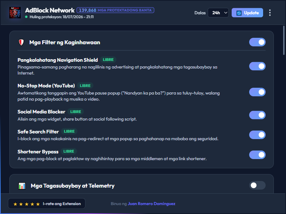The width and height of the screenshot is (286, 214).
Task: Open the three-dot more options menu
Action: [x=270, y=13]
